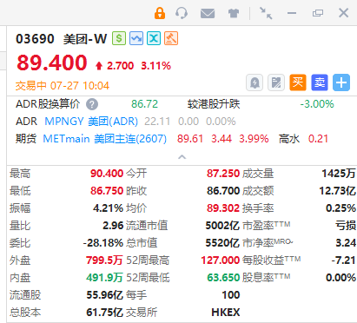
Task: Open METmain 美团主连(2607) futures link
Action: [x=105, y=139]
